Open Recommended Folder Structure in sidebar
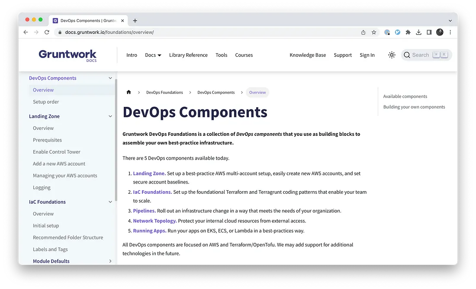 (68, 238)
